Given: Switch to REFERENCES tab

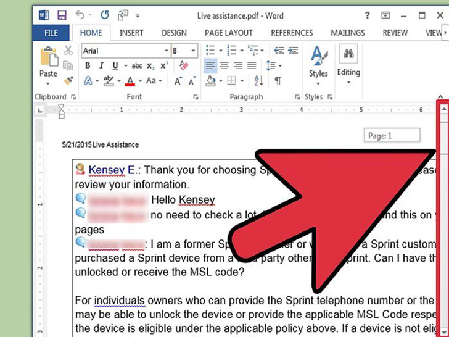Looking at the screenshot, I should point(292,33).
